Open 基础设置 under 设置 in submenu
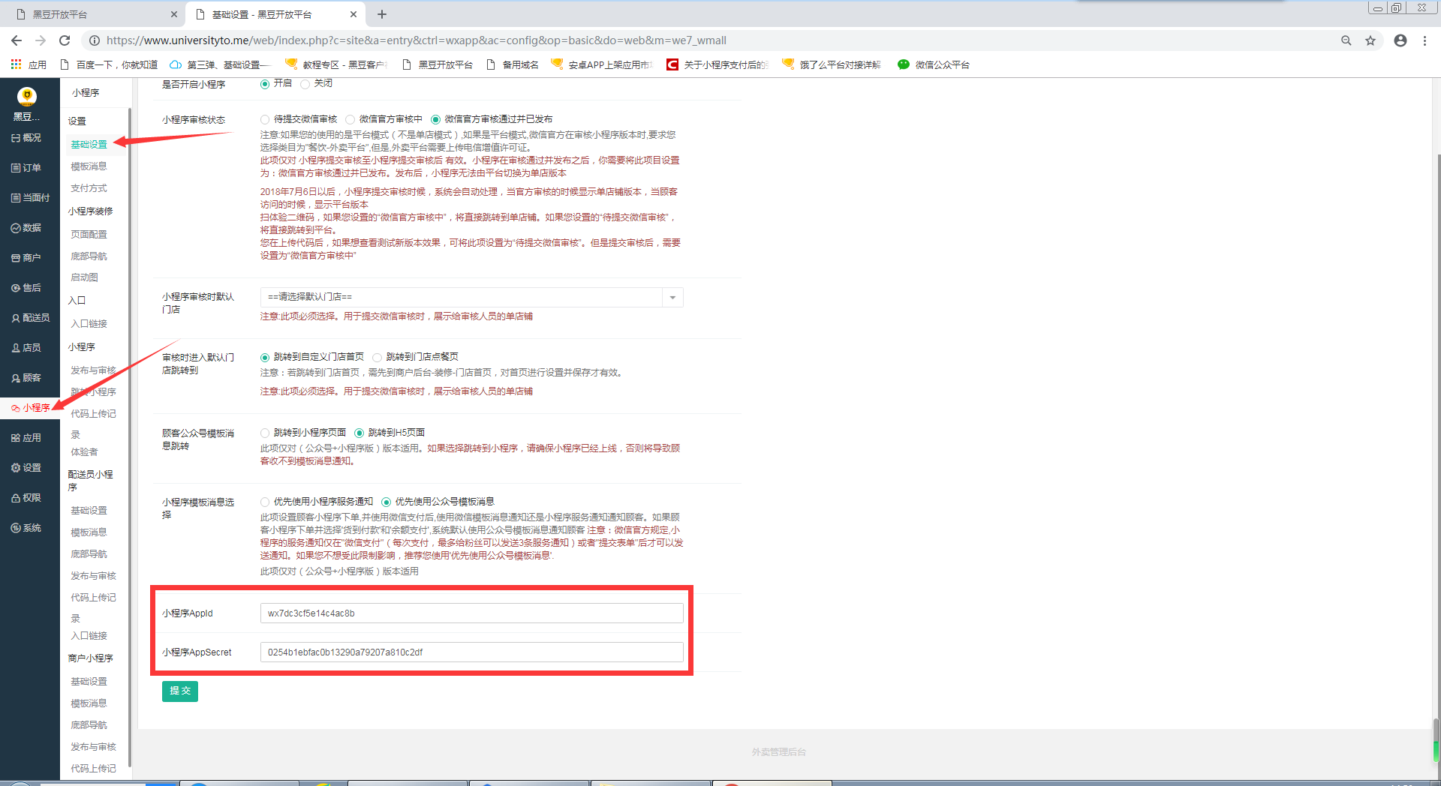The width and height of the screenshot is (1441, 786). (x=89, y=144)
